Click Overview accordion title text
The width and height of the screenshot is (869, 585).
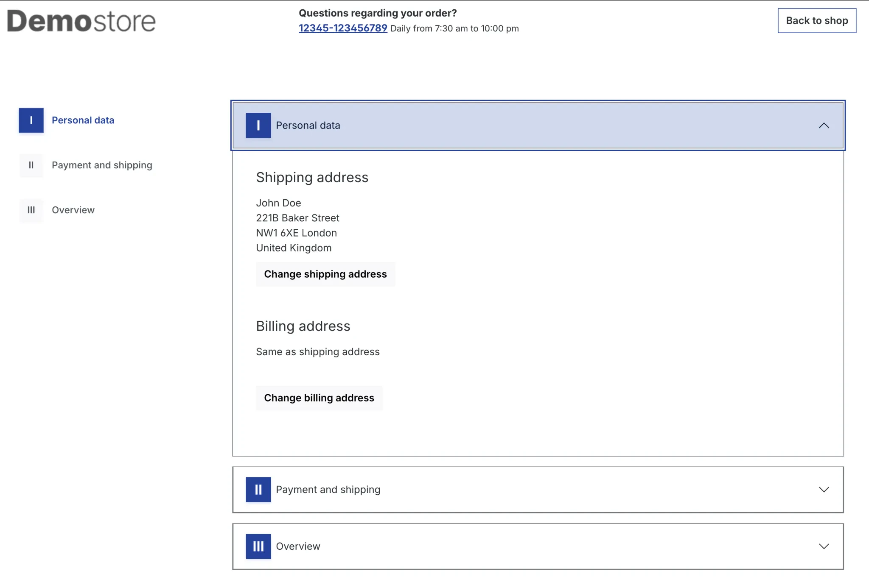pyautogui.click(x=298, y=546)
